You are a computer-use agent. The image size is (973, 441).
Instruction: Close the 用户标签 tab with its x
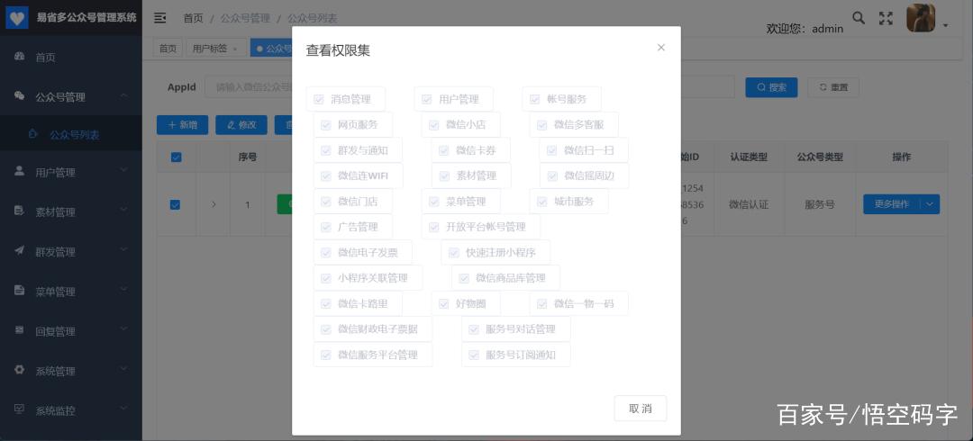pos(235,49)
